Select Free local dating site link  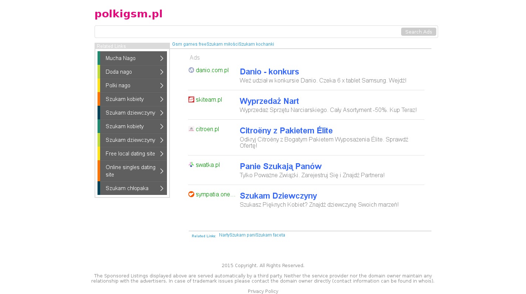click(x=130, y=154)
